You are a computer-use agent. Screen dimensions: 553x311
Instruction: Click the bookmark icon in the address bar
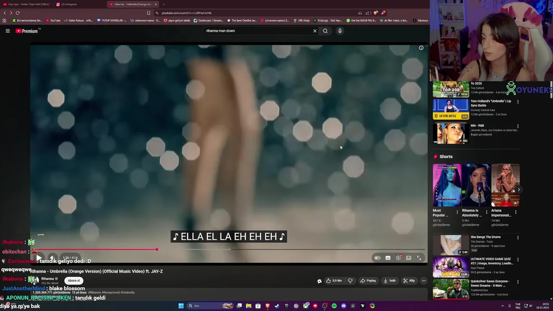[149, 13]
